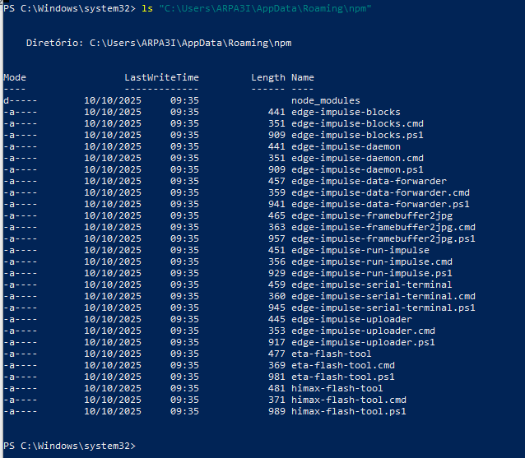The image size is (525, 458).
Task: Click the edge-impulse-uploader.cmd file name
Action: tap(364, 331)
